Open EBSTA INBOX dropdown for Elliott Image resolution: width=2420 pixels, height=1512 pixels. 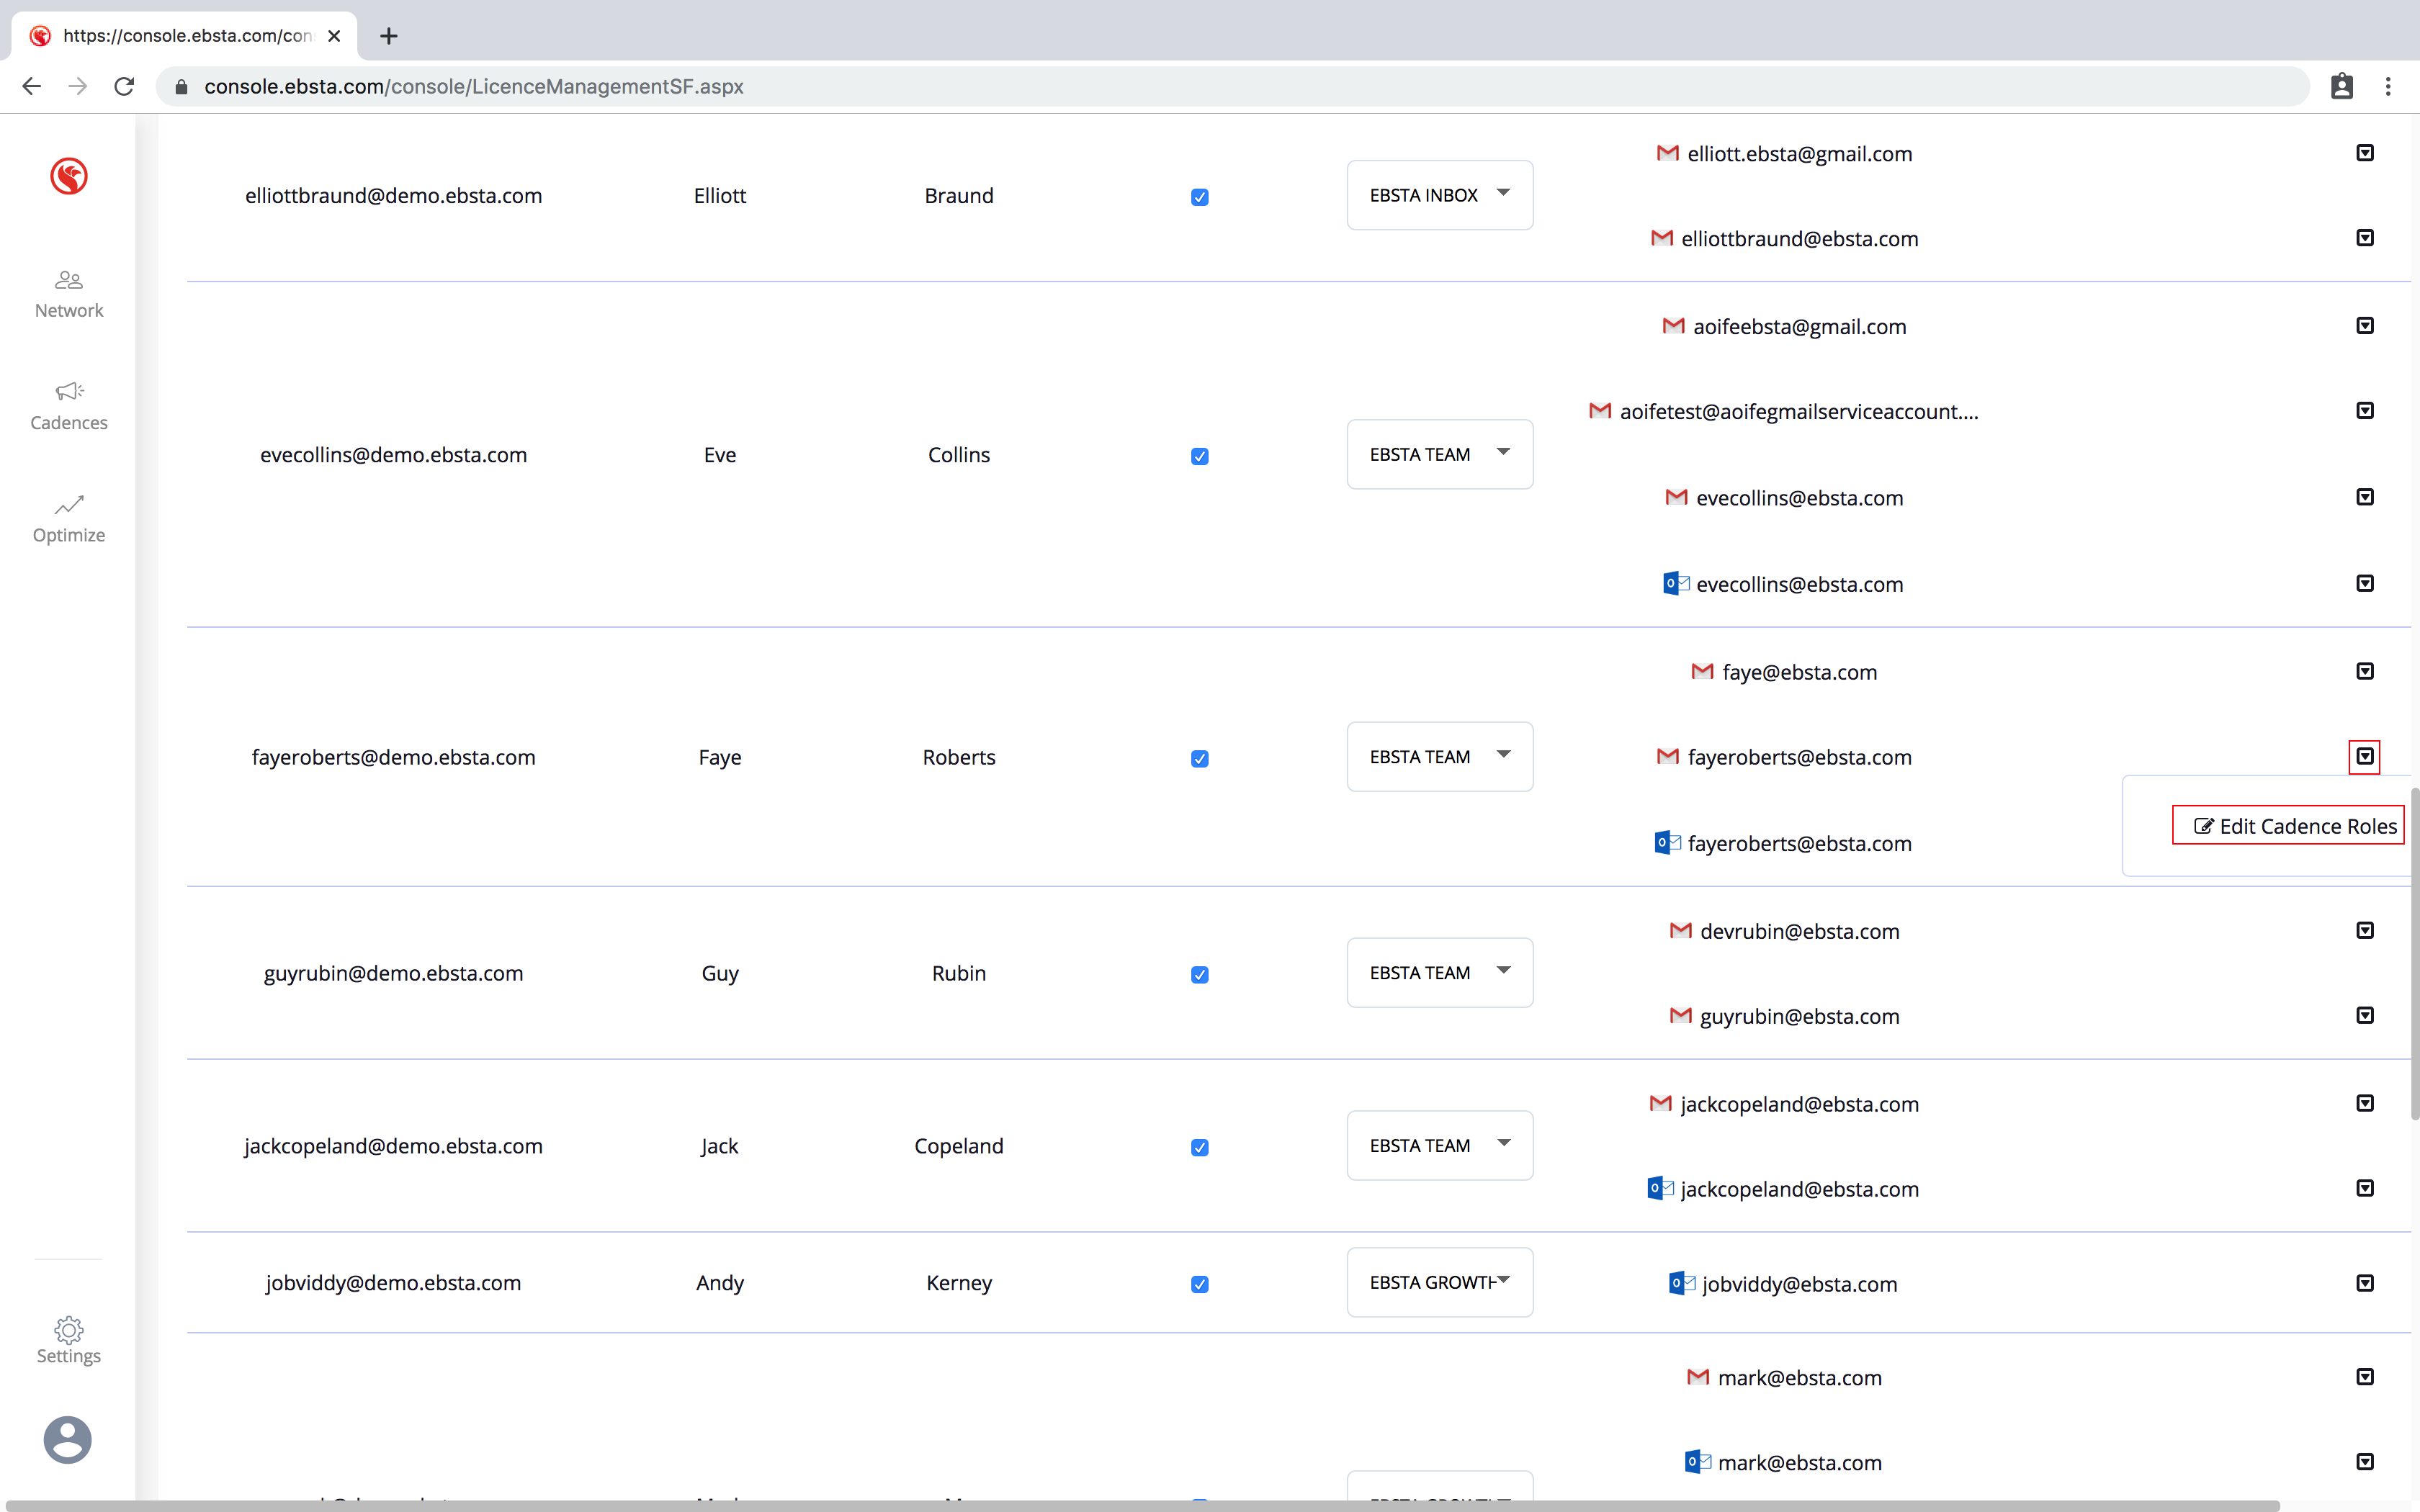tap(1439, 195)
